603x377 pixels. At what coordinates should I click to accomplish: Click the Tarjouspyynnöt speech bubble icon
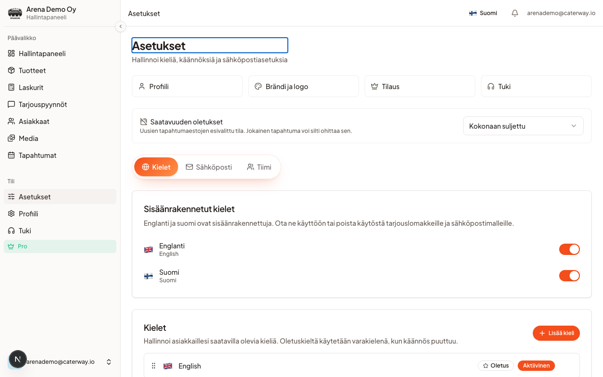[x=11, y=105]
